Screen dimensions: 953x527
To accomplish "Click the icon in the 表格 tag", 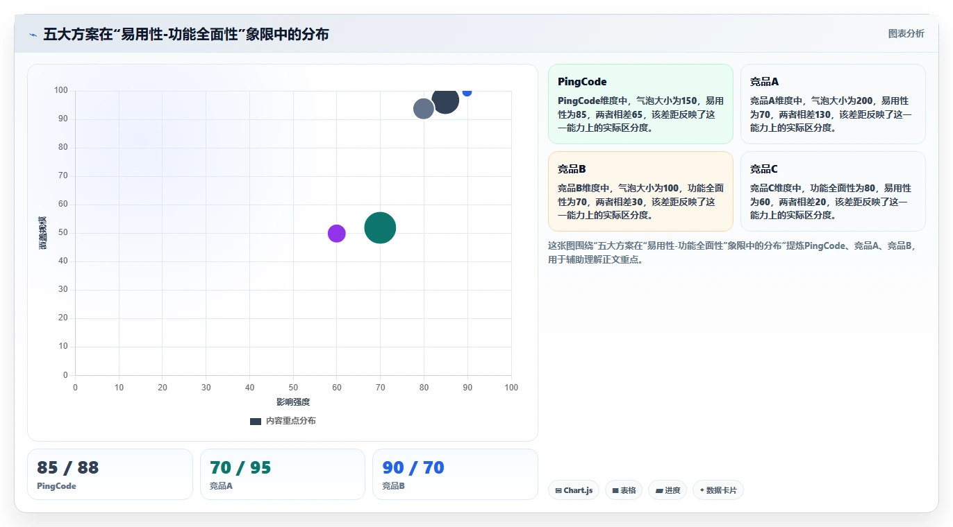I will [615, 490].
